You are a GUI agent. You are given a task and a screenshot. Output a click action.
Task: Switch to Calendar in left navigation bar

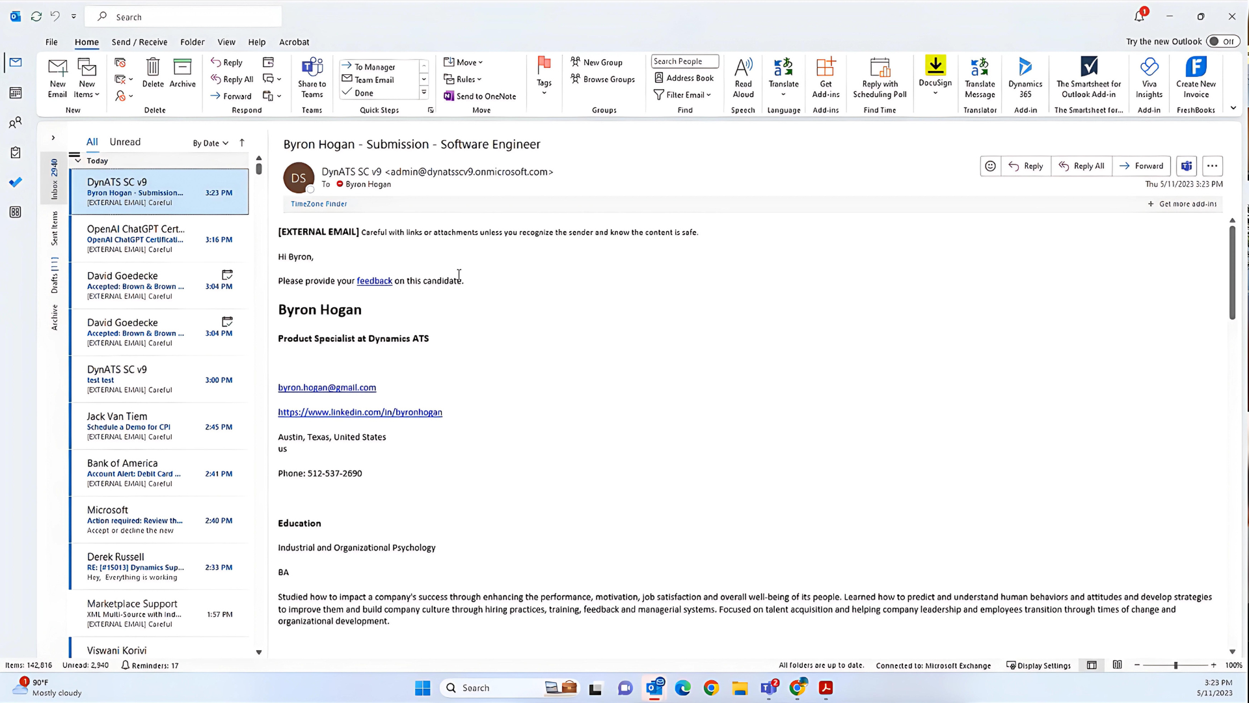coord(16,92)
